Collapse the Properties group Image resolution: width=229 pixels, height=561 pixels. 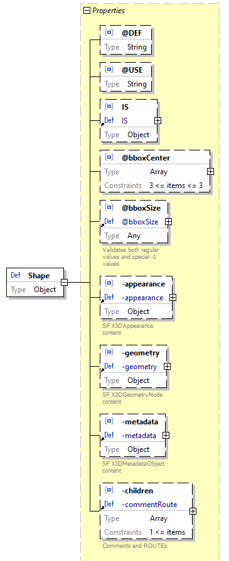87,11
